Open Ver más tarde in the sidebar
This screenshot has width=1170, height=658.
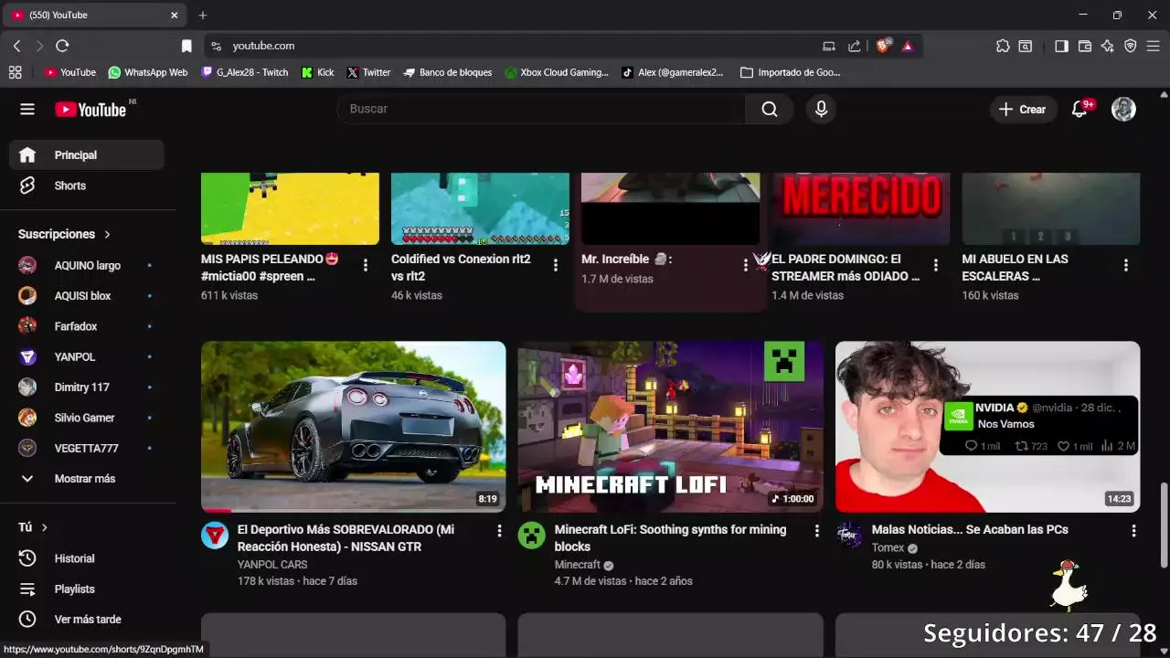tap(87, 619)
